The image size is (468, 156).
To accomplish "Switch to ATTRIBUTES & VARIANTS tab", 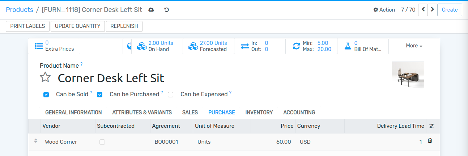I will tap(142, 113).
